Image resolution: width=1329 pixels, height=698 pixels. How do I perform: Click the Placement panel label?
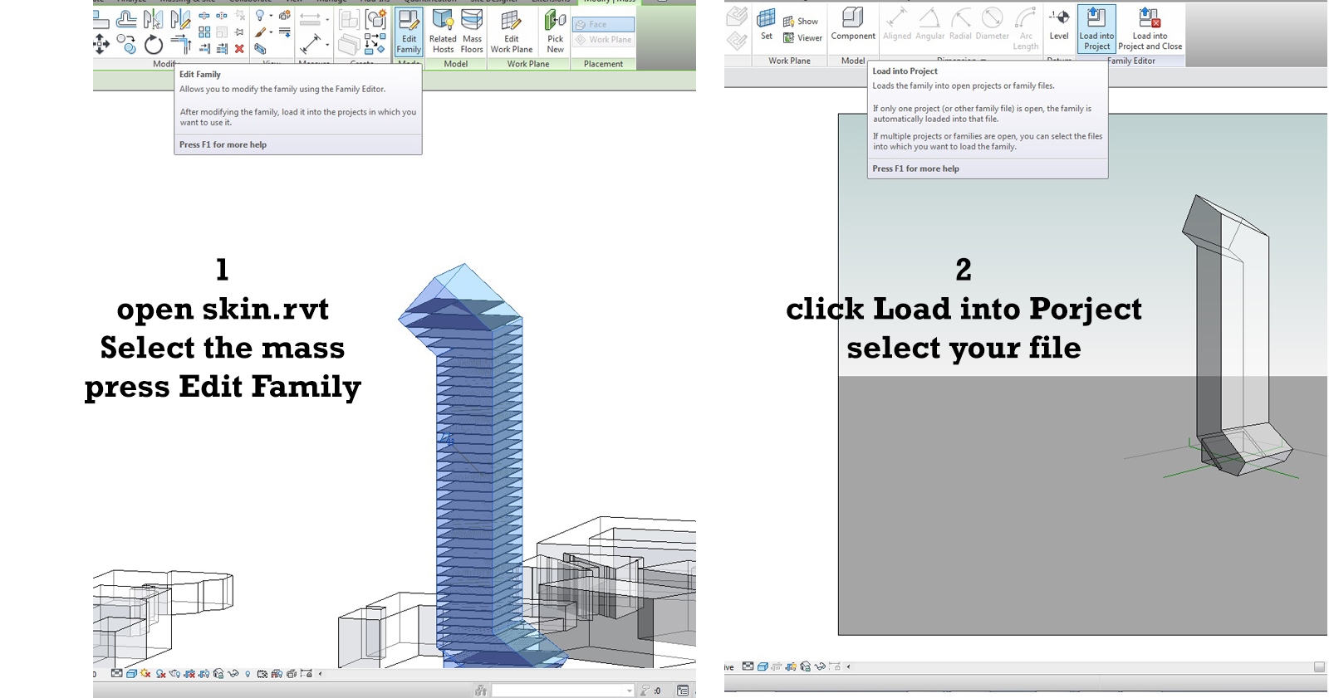(x=603, y=64)
